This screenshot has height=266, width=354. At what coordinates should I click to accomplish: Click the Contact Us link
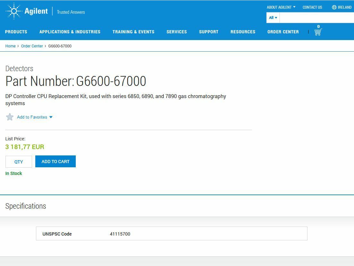312,7
